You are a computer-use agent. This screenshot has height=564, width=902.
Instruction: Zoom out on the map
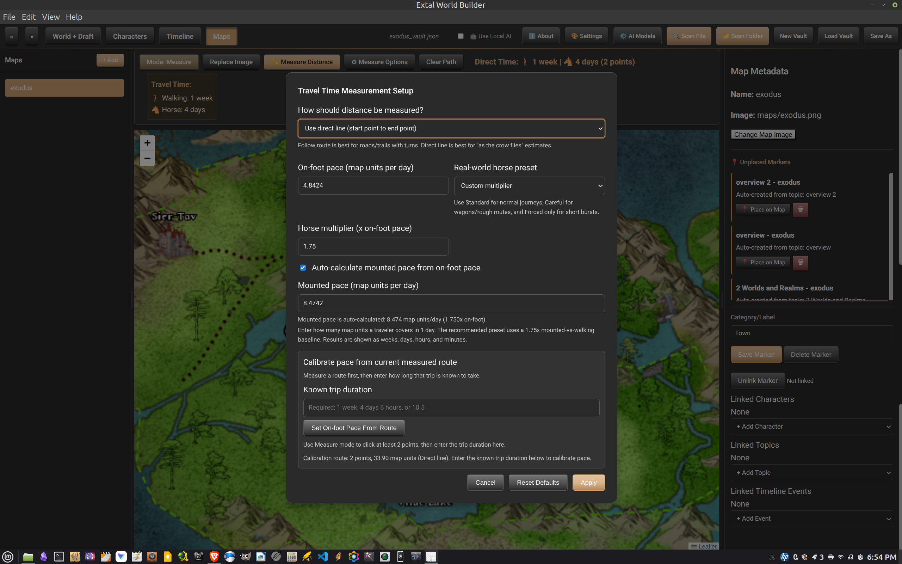[x=147, y=159]
